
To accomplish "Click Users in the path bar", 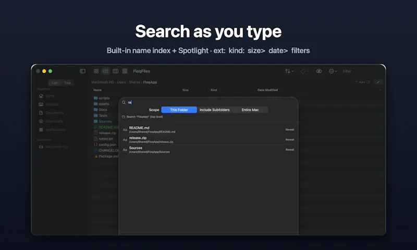I will pos(121,82).
